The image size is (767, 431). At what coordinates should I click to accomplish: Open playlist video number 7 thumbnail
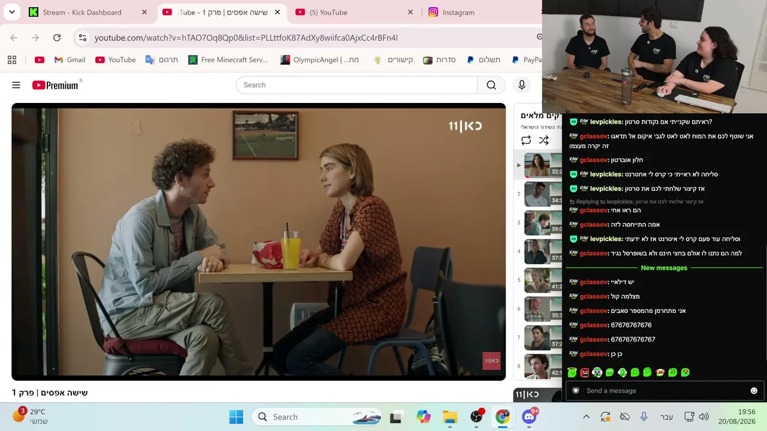coord(543,338)
